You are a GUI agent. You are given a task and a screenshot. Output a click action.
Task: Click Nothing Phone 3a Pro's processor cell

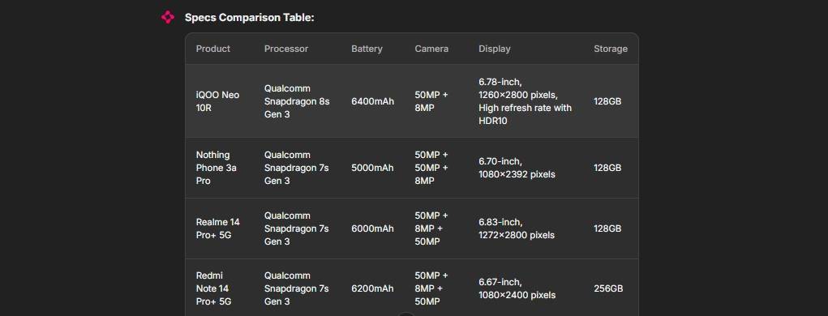pyautogui.click(x=296, y=168)
